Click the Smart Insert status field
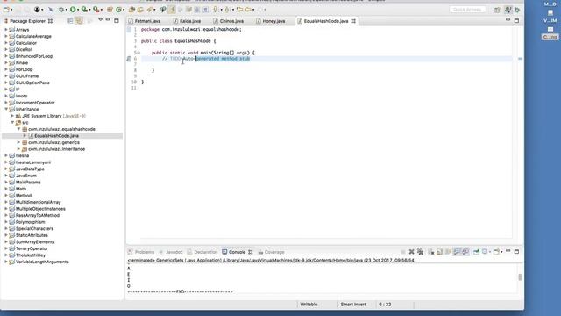This screenshot has width=561, height=316. click(x=353, y=305)
